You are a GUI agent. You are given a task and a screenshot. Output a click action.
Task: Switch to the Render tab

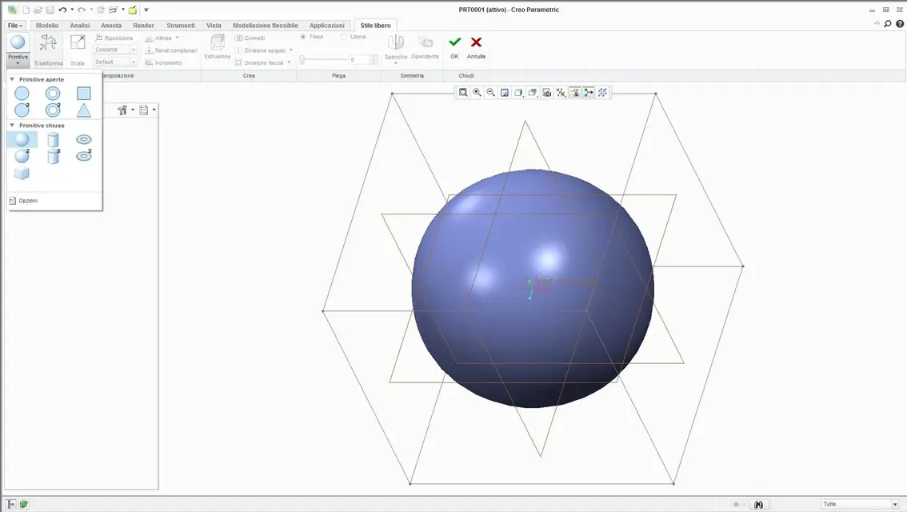click(x=143, y=26)
